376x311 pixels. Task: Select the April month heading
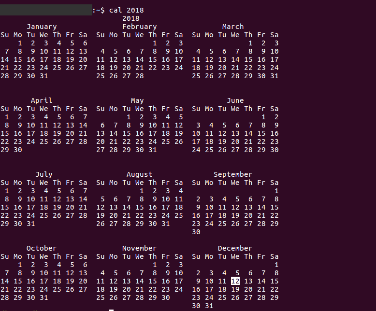(x=42, y=100)
